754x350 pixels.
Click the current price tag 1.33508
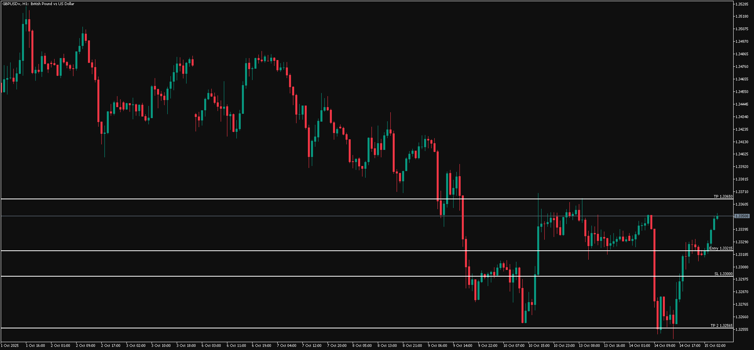(742, 216)
